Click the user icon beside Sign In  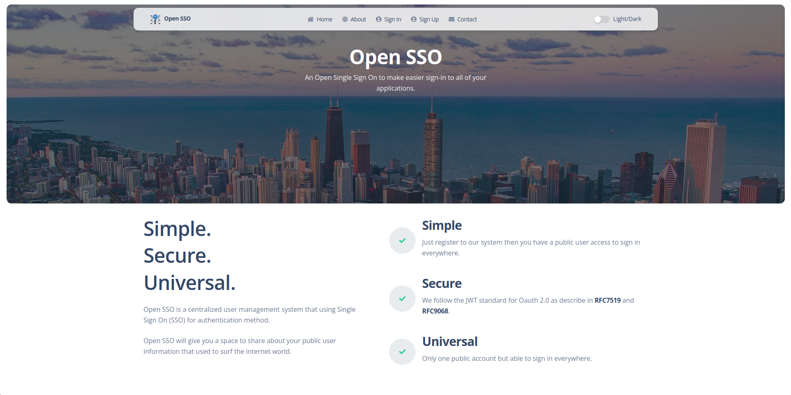pyautogui.click(x=378, y=19)
